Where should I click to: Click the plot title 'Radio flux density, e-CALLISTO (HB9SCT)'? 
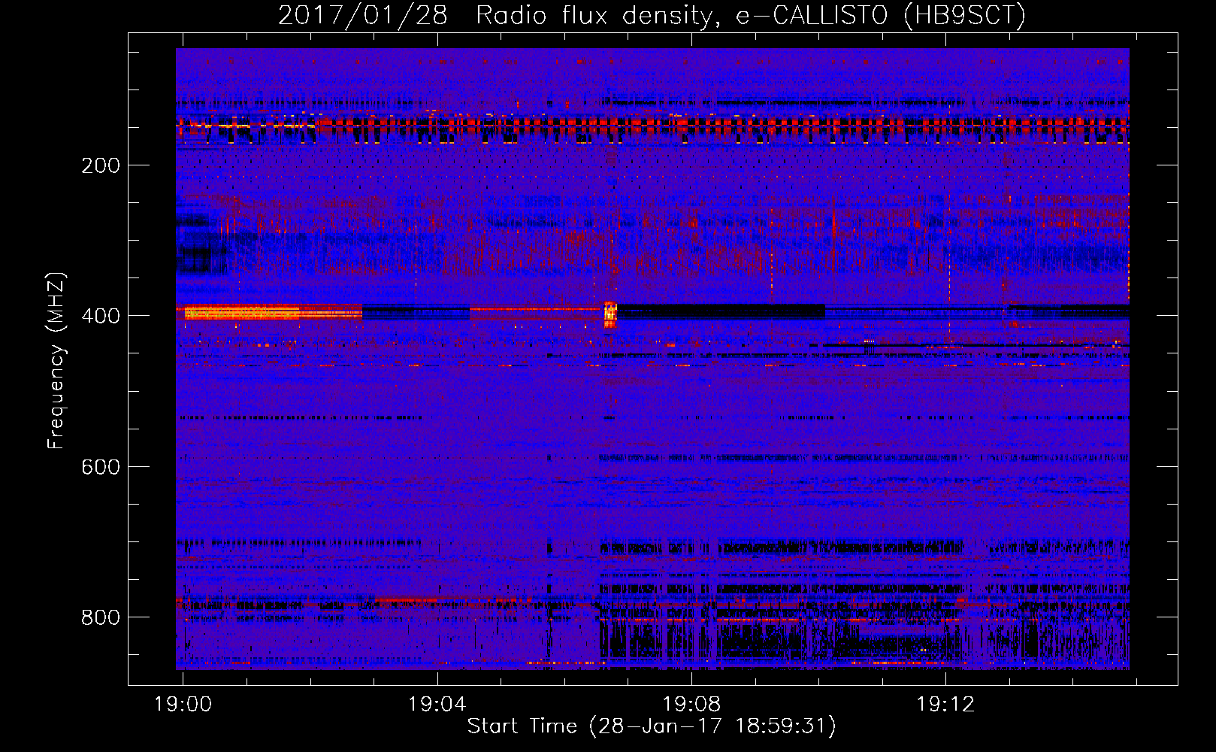[x=751, y=15]
